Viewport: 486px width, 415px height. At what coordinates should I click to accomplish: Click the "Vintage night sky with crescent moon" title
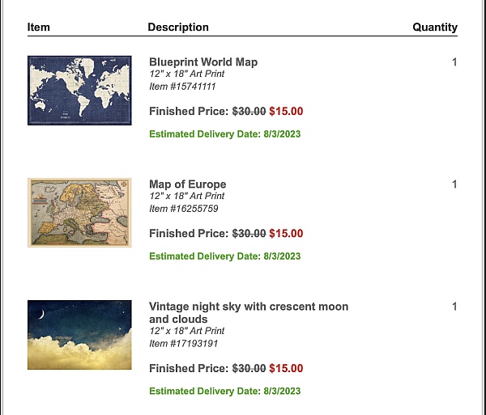(249, 307)
